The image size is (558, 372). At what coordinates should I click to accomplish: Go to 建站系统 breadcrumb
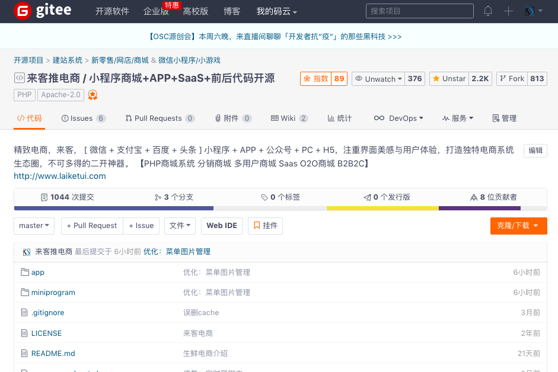(68, 60)
